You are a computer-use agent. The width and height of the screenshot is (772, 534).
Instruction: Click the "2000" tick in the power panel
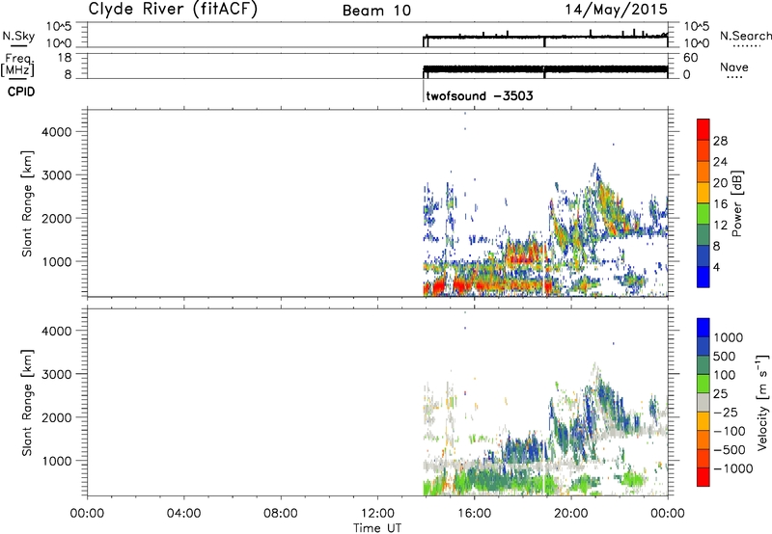tap(56, 218)
